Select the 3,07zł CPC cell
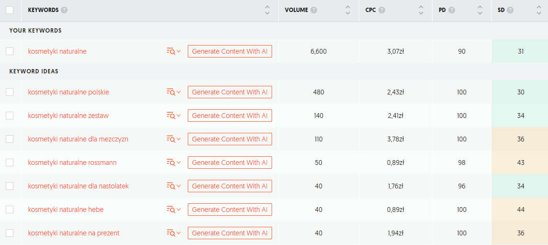This screenshot has height=245, width=548. click(396, 51)
